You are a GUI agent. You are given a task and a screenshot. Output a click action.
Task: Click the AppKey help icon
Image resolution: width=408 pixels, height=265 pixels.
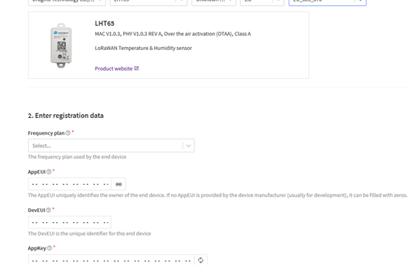coord(49,248)
